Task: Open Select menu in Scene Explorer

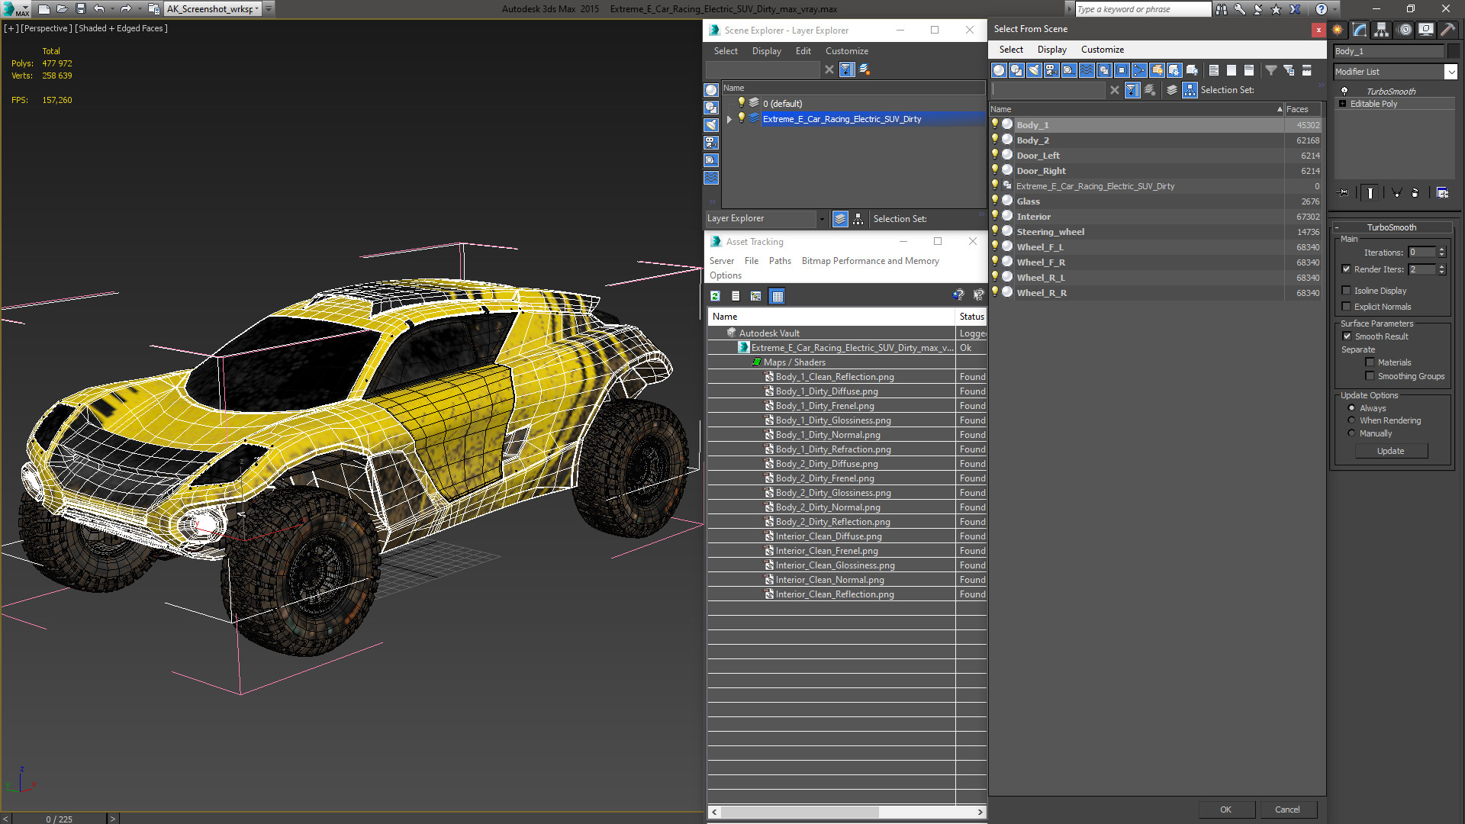Action: click(x=726, y=51)
